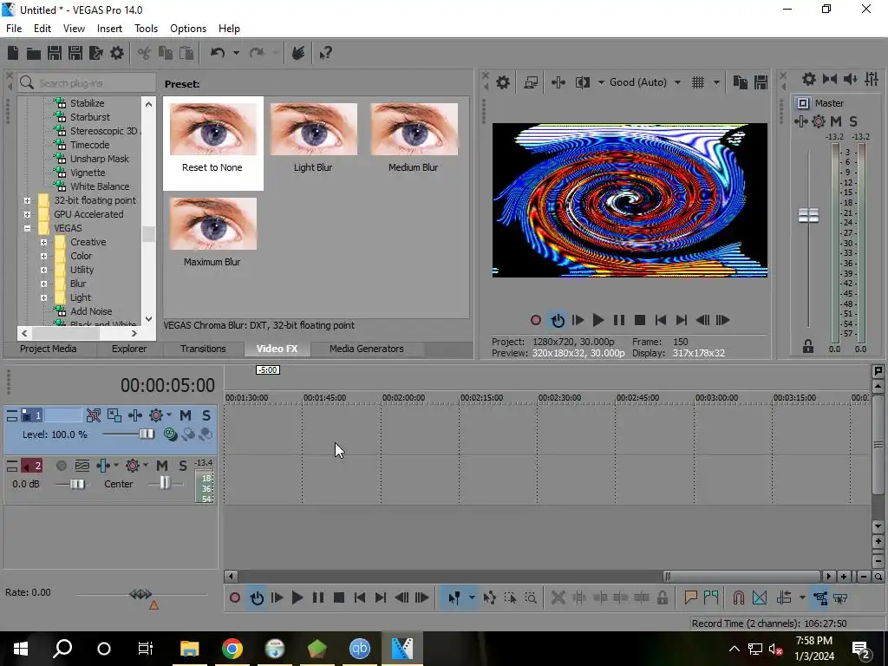This screenshot has height=666, width=888.
Task: Choose the Light Blur preset
Action: [313, 138]
